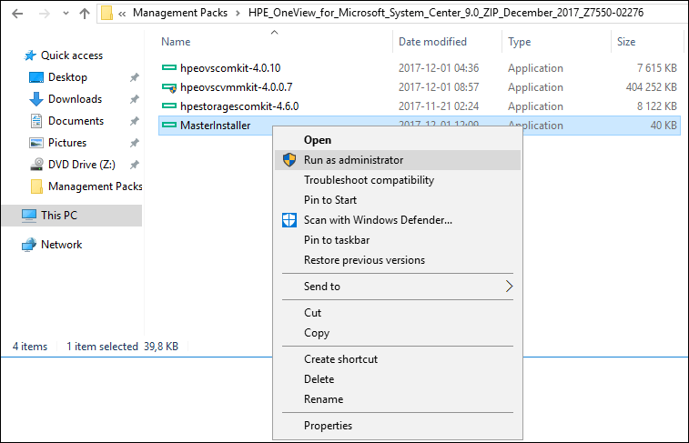Click the HPE_OneView folder breadcrumb
Screen dimensions: 689x443
(x=446, y=13)
